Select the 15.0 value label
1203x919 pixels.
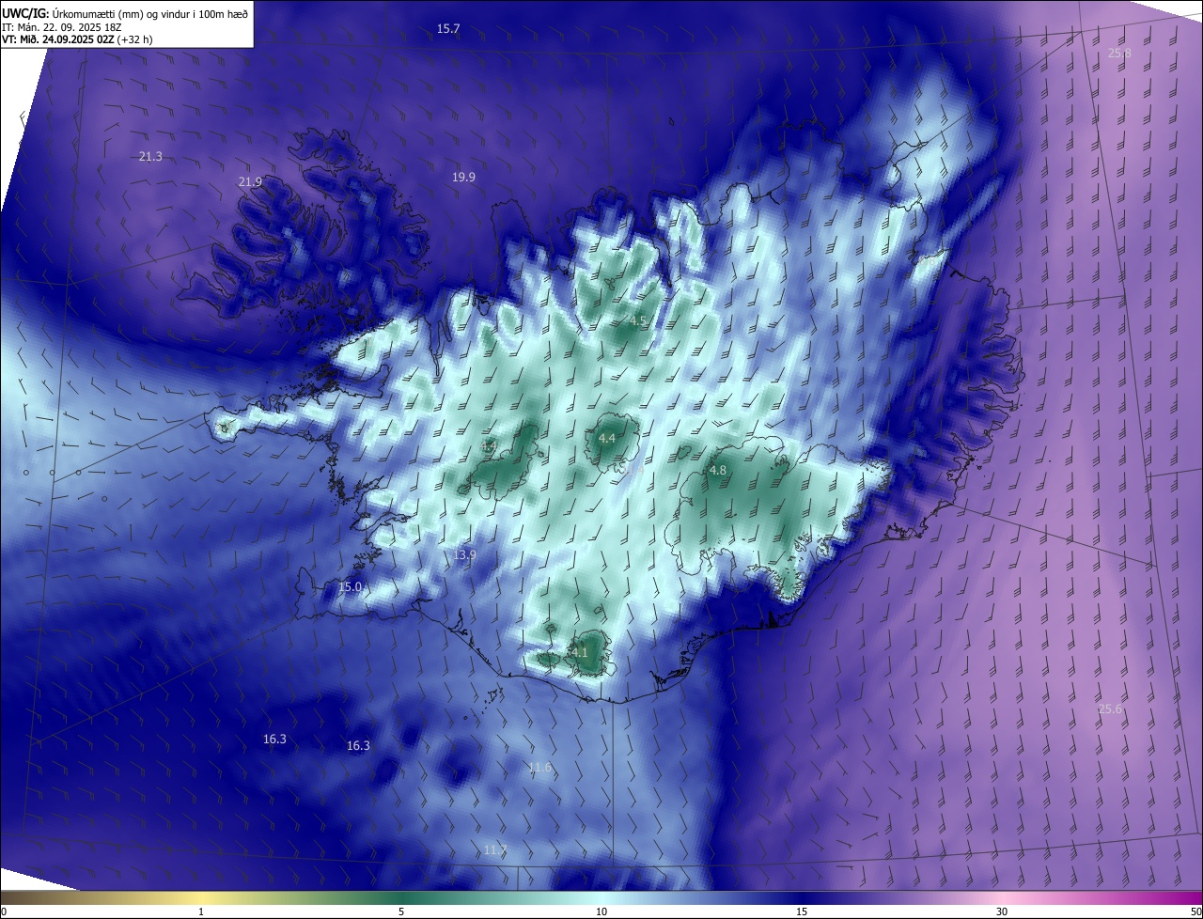(x=350, y=586)
